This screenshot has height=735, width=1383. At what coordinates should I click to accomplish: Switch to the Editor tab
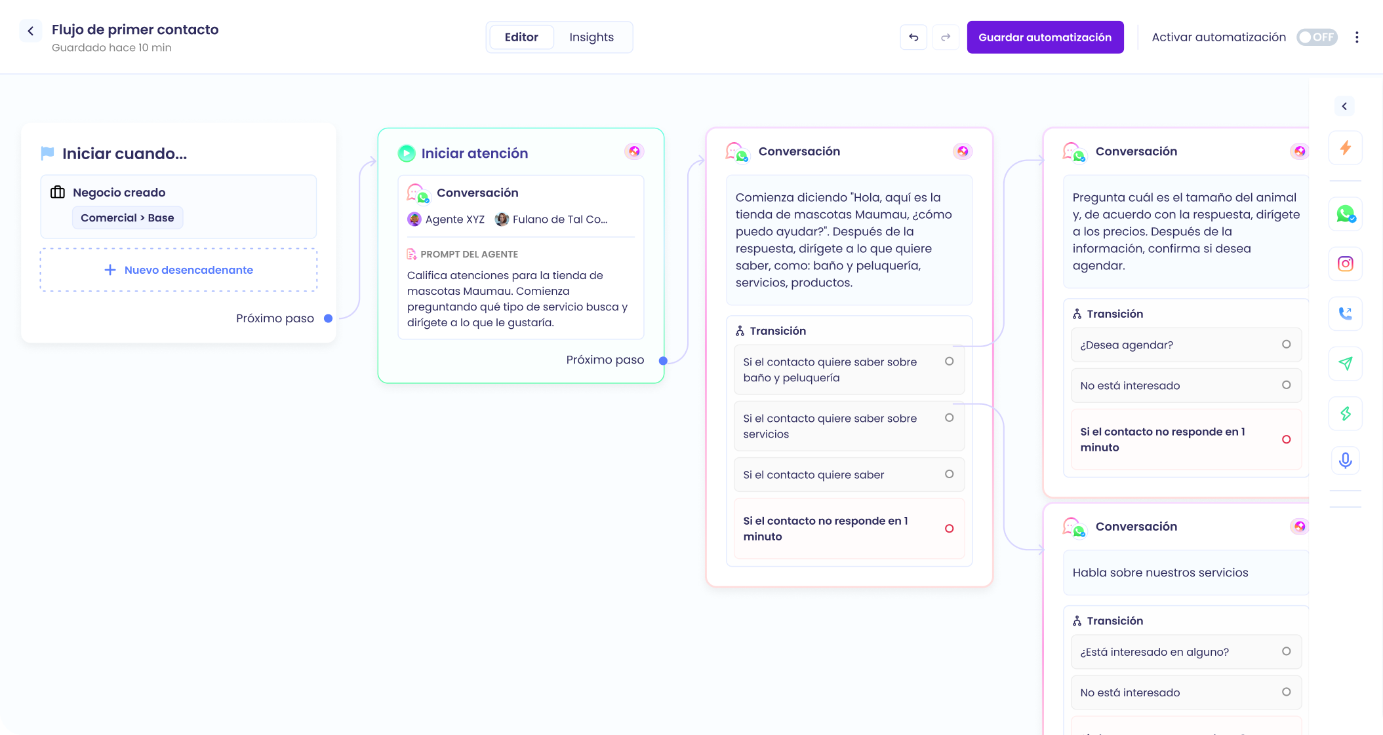coord(521,37)
